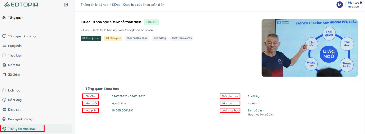Click the Đánh giá khóa học smiley icon
This screenshot has height=134, width=365.
point(4,119)
